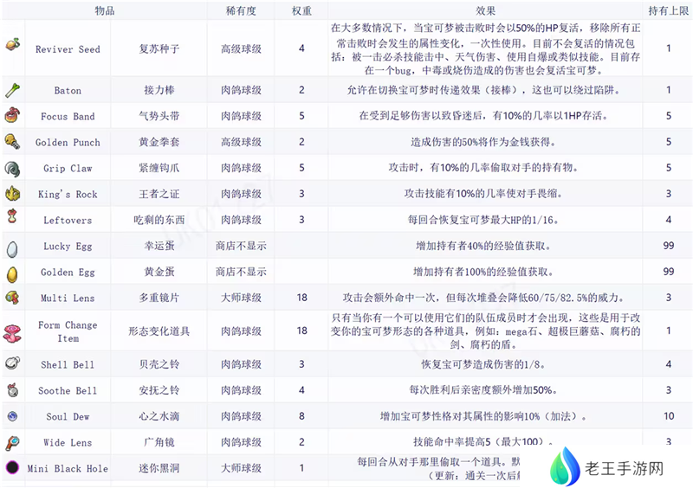Click the white Lucky Egg icon

[x=12, y=247]
